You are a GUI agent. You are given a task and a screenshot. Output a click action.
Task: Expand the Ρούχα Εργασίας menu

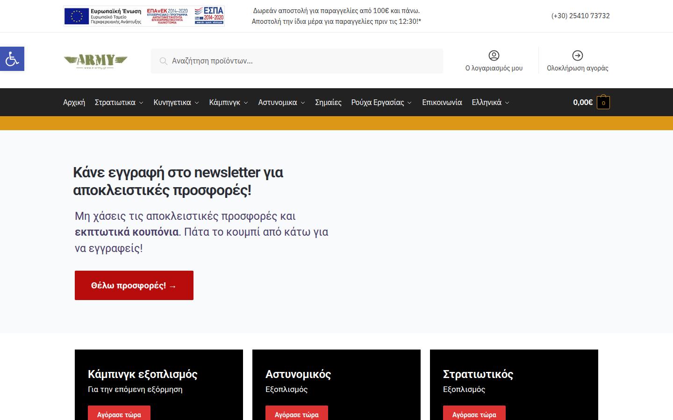[x=381, y=102]
